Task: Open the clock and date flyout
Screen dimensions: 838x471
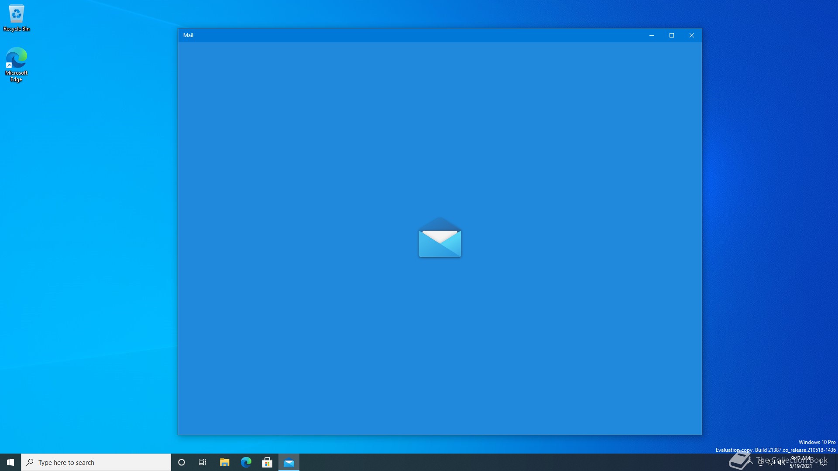Action: pos(800,462)
